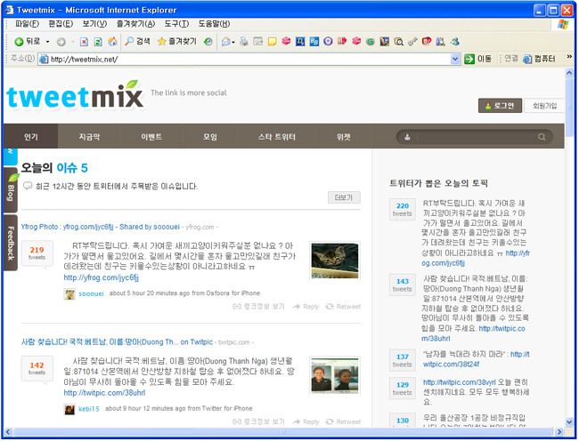Select the 모임 navigation tab
Screen dimensions: 579x441
(210, 137)
